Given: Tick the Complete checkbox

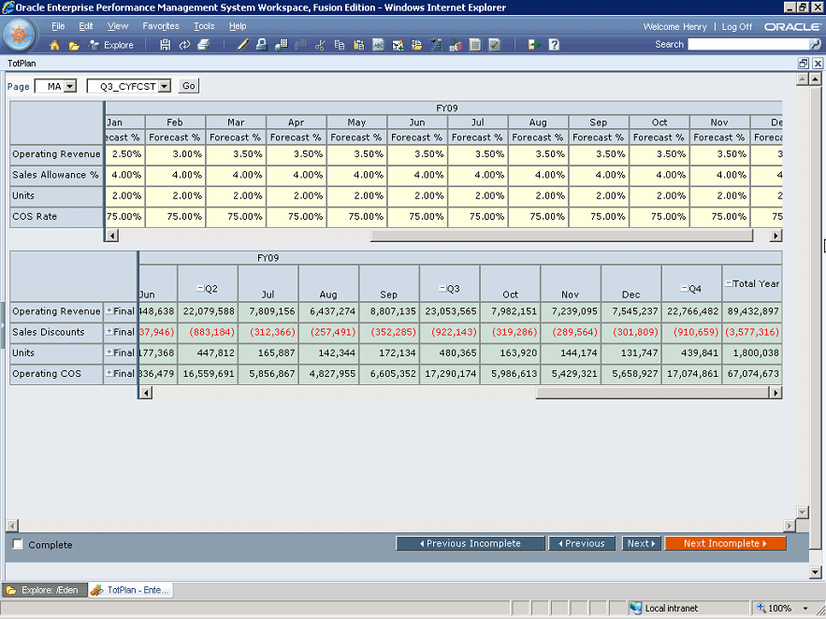Looking at the screenshot, I should [x=18, y=544].
